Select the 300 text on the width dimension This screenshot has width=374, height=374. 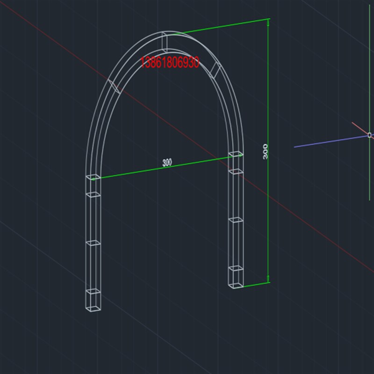[x=167, y=163]
